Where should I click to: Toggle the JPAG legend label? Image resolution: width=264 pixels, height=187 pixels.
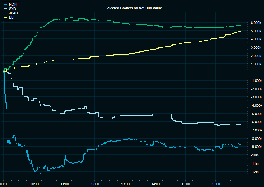point(13,13)
